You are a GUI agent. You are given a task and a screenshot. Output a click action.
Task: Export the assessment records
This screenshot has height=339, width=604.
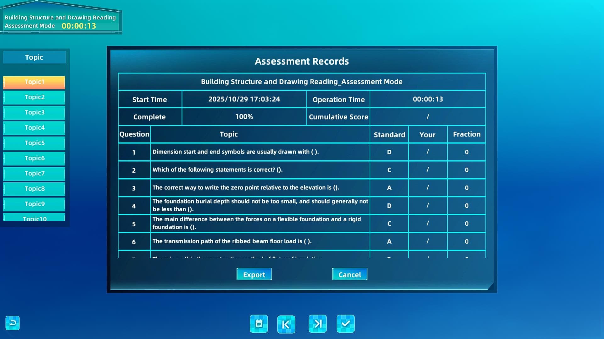point(254,274)
